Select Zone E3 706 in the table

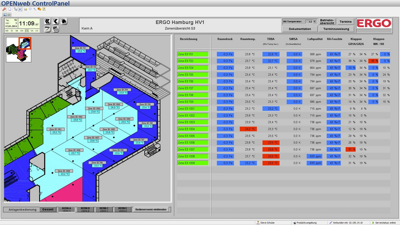coord(193,82)
